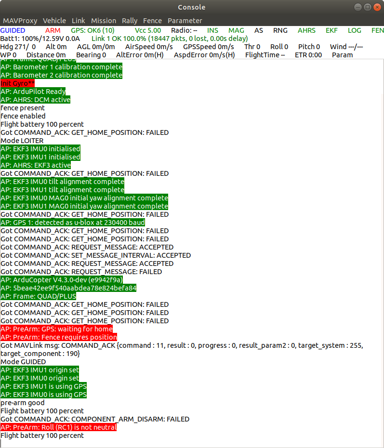Click the PreArm: GPS waiting for home line

coord(56,329)
